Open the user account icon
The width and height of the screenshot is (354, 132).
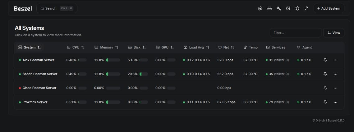(x=307, y=9)
